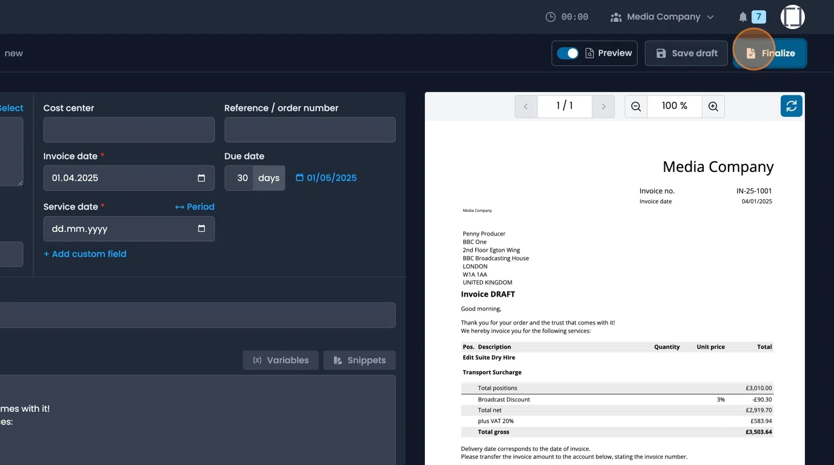Zoom into the invoice PDF preview
The width and height of the screenshot is (834, 465).
[713, 106]
